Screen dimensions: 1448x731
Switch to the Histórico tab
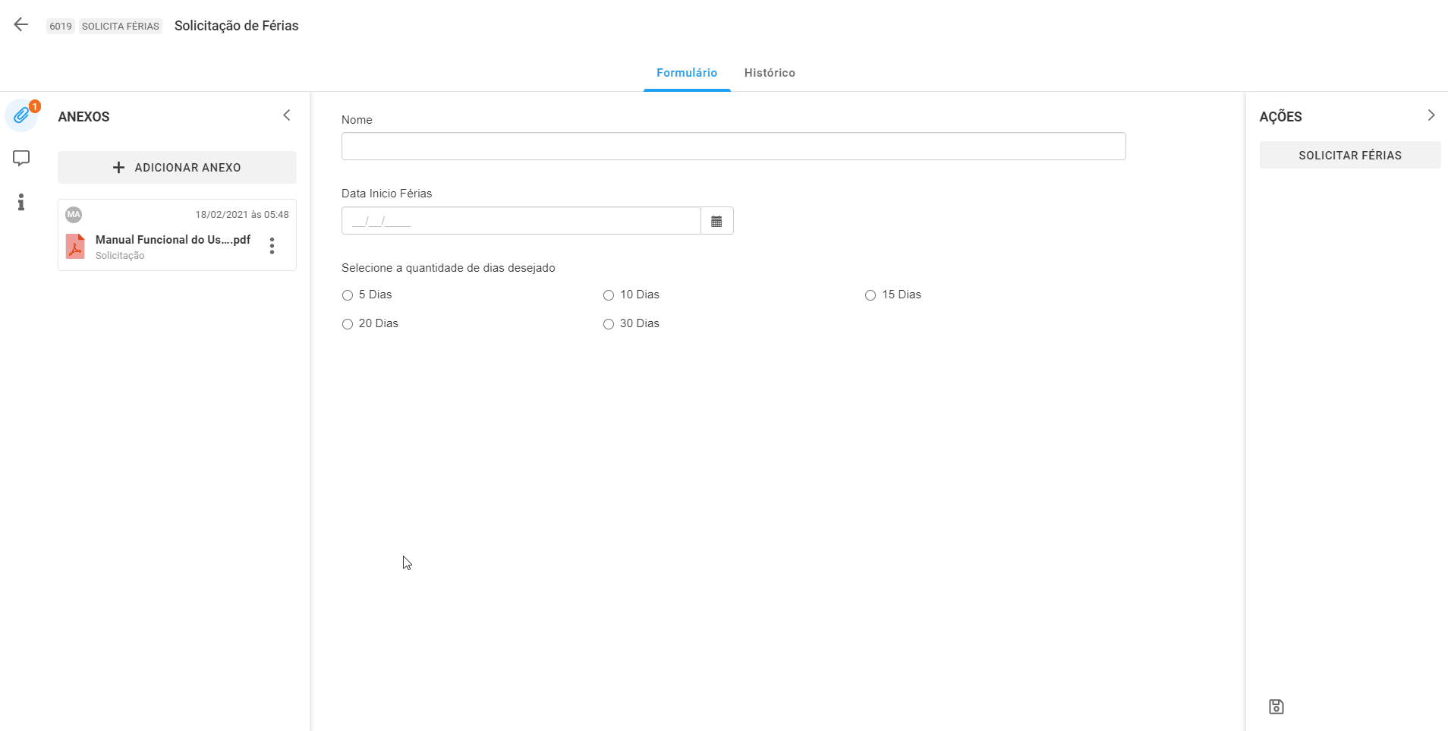[770, 73]
